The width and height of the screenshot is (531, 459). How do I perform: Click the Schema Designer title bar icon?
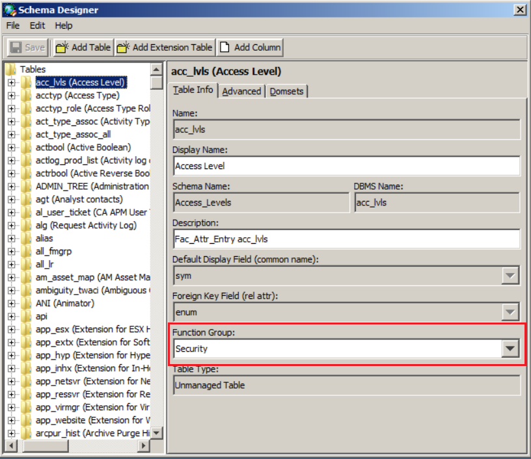coord(8,10)
